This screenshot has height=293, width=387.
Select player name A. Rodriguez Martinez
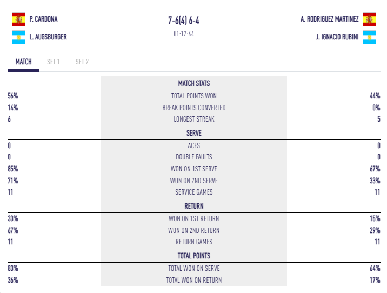[x=330, y=19]
